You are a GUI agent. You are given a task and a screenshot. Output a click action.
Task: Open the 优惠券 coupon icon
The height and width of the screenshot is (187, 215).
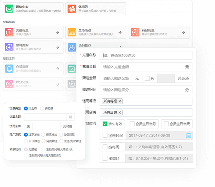72,9
